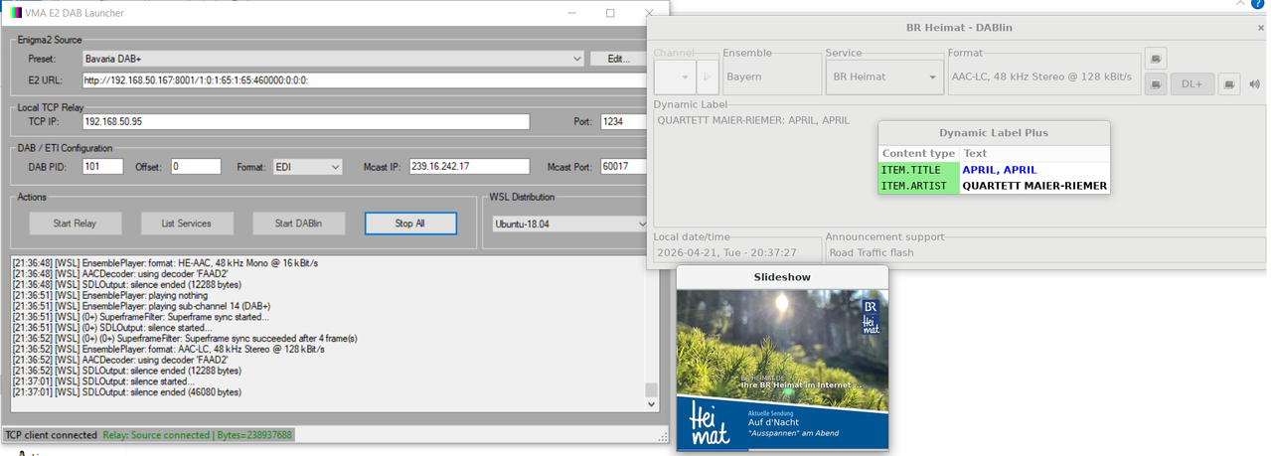The width and height of the screenshot is (1271, 456).
Task: Click the Mcast Port field showing 60017
Action: pyautogui.click(x=625, y=167)
